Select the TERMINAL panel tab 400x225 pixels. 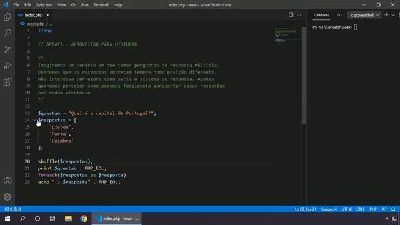tap(321, 15)
